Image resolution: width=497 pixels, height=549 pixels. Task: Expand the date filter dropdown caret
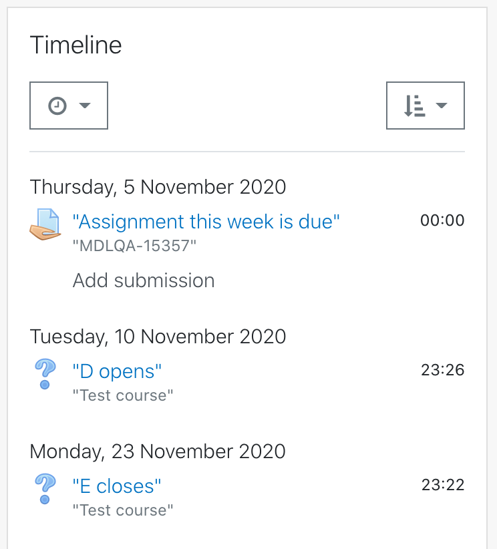[x=85, y=106]
